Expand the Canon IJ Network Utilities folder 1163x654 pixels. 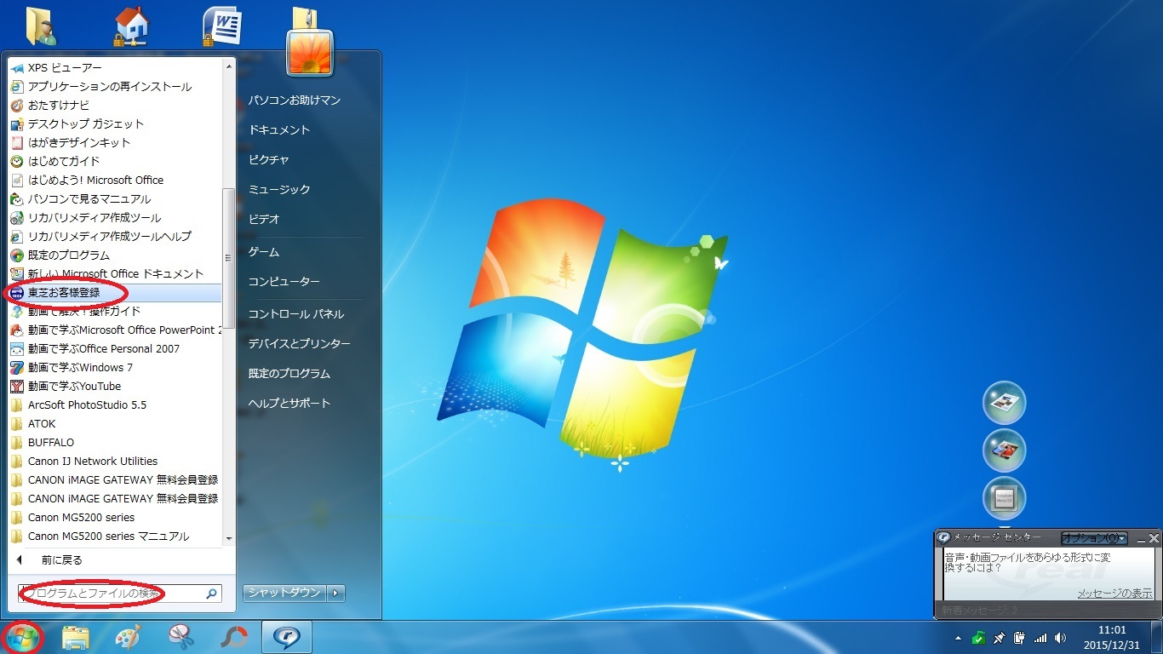coord(115,461)
